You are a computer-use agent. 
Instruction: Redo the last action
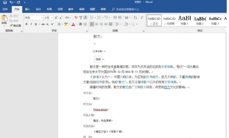click(18, 2)
